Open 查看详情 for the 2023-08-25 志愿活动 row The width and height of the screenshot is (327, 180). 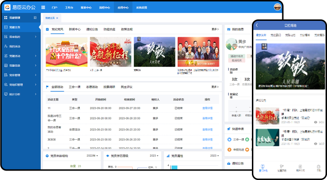coord(208,129)
